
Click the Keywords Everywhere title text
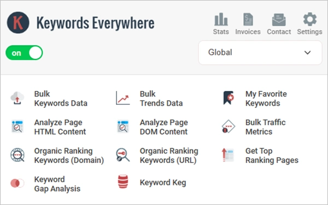coord(96,23)
